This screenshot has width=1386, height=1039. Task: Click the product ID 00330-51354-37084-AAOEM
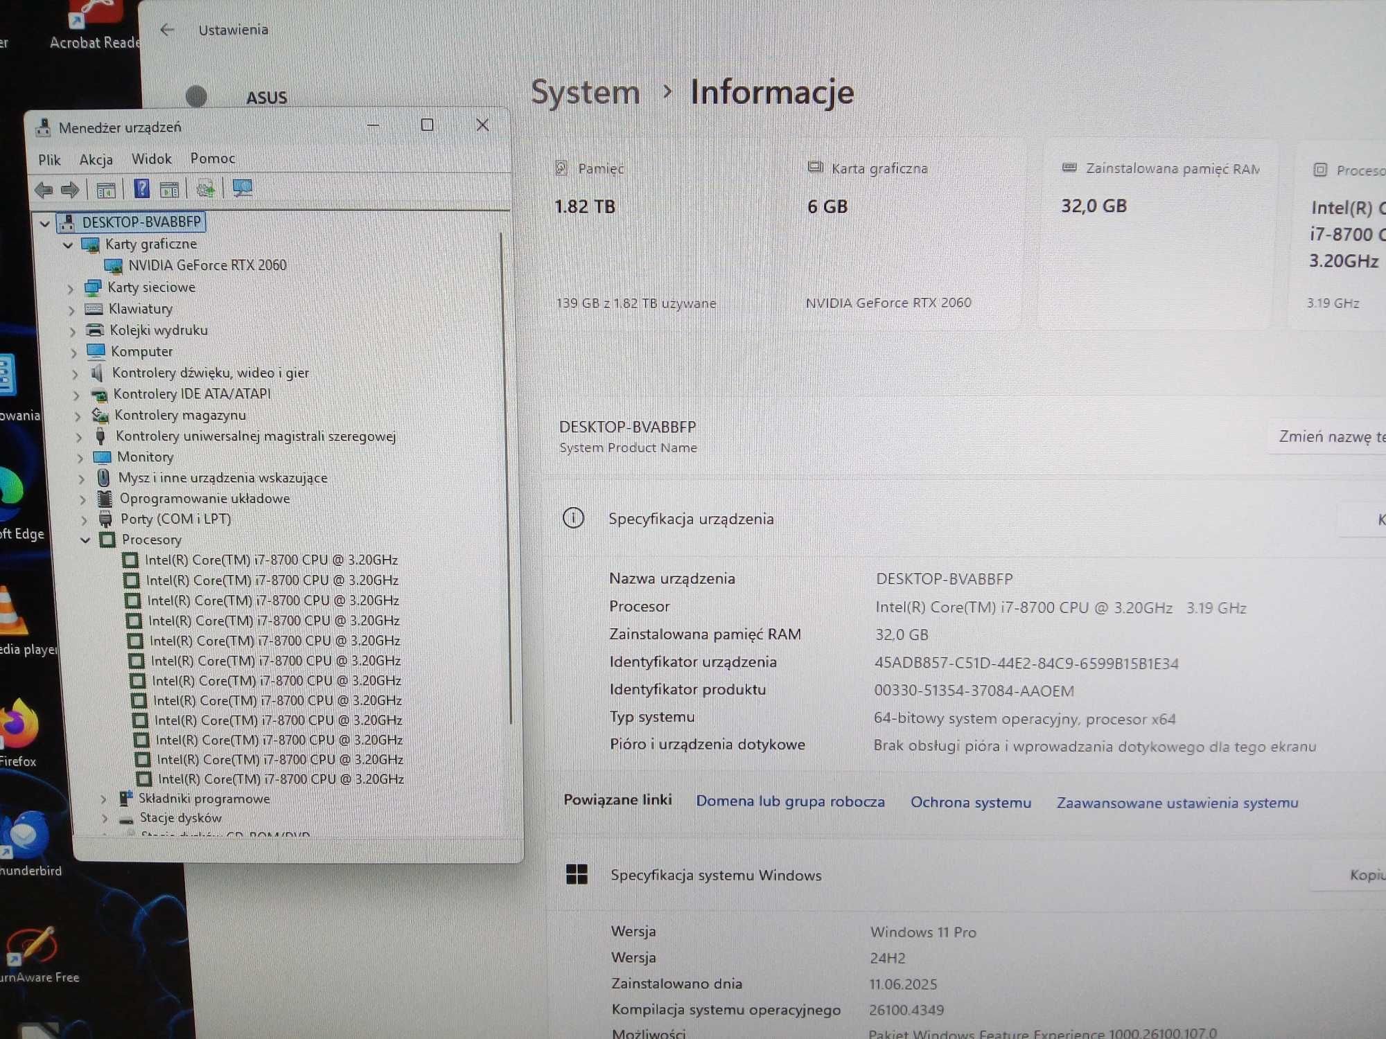[974, 691]
